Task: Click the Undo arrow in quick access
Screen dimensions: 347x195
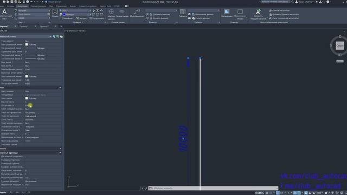Action: 31,2
